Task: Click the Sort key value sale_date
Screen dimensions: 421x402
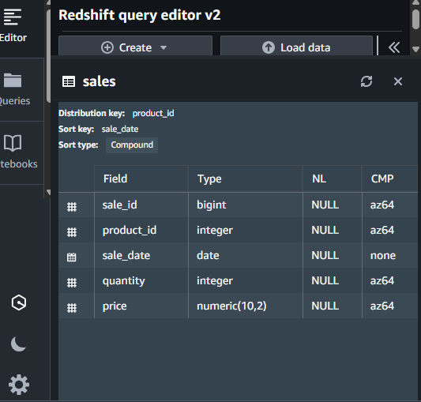Action: tap(120, 130)
